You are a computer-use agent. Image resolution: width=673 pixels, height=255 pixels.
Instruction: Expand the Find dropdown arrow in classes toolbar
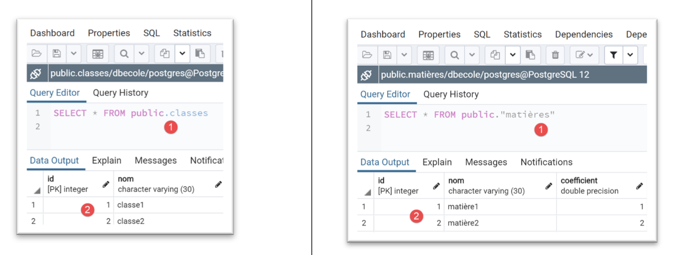[x=141, y=53]
